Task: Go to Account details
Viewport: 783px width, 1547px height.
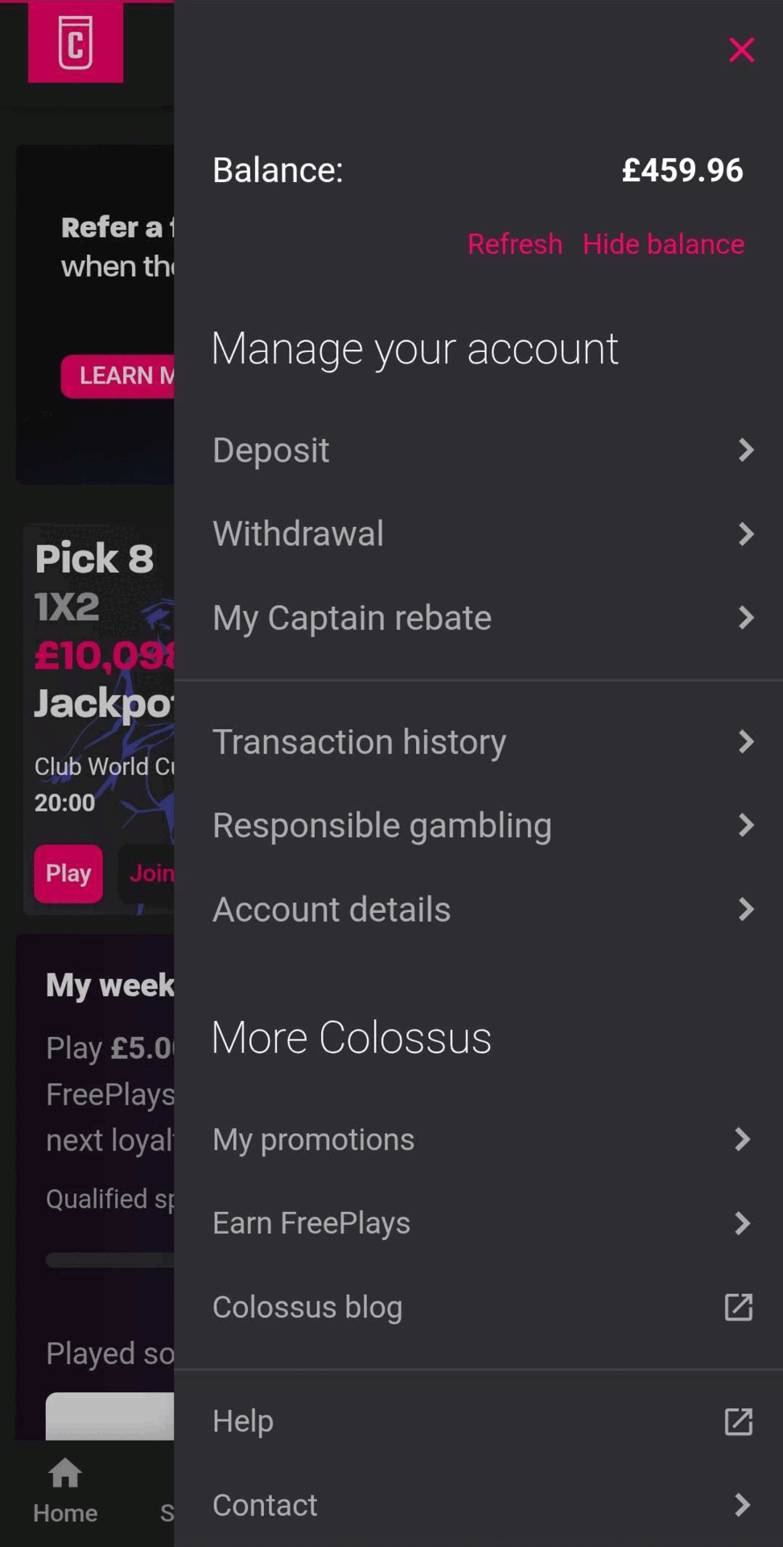Action: (x=332, y=910)
